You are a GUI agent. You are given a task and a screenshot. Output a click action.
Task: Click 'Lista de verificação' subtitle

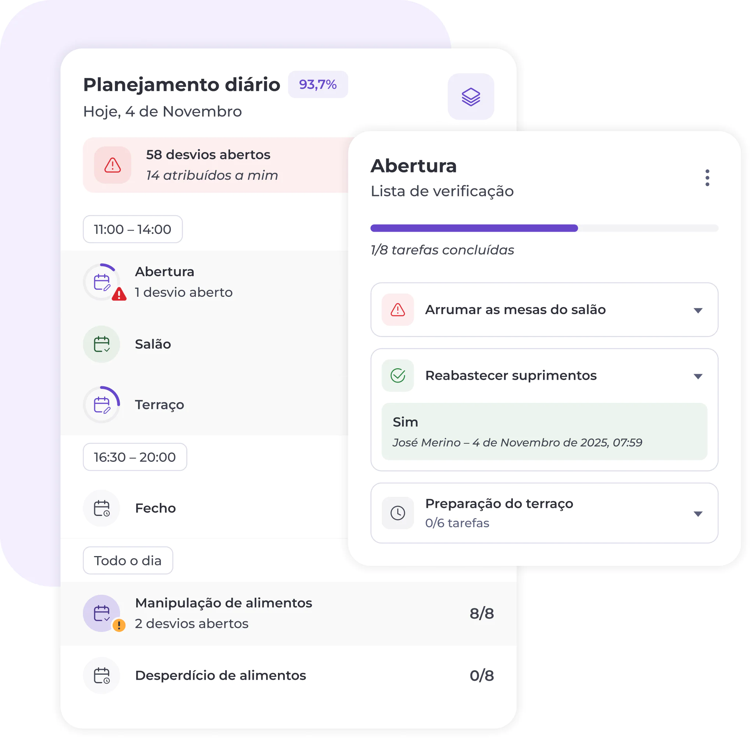pyautogui.click(x=442, y=191)
